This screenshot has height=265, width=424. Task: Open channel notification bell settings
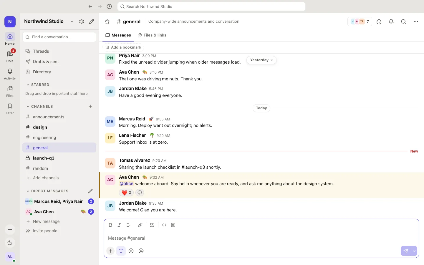391,21
